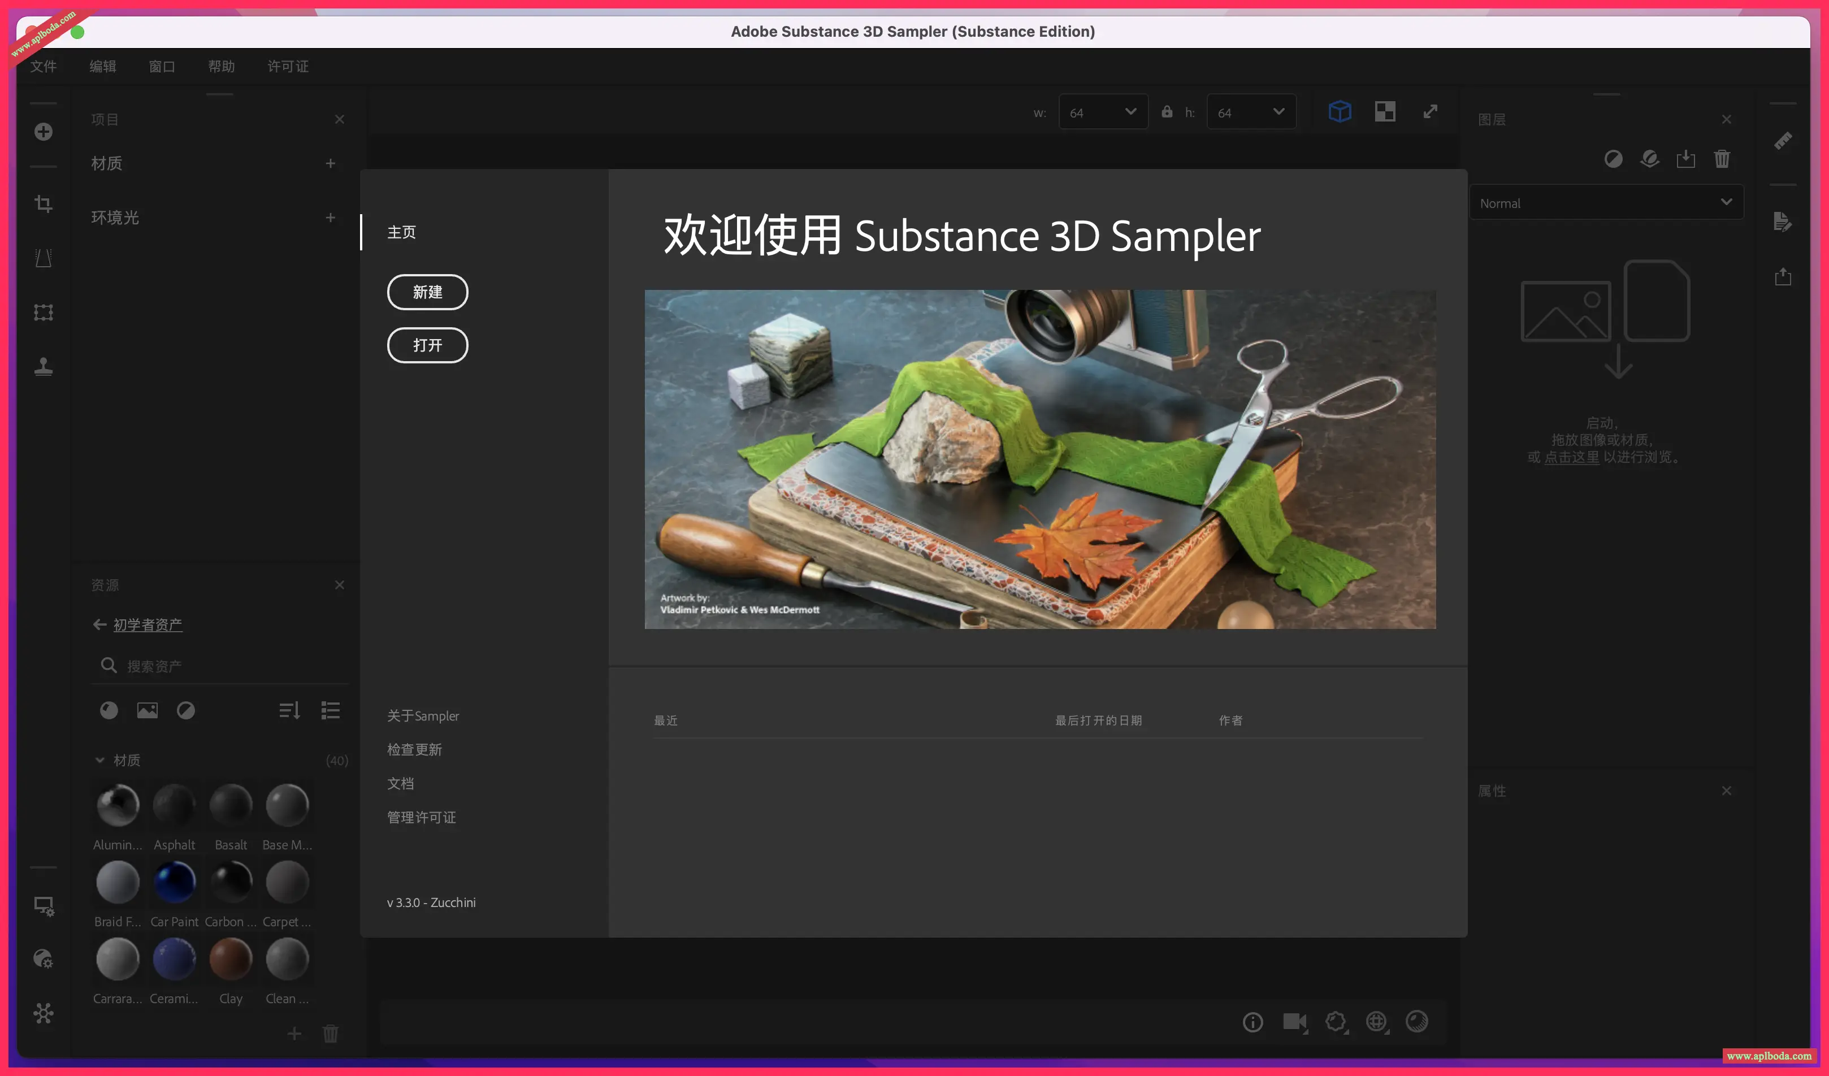Click the viewport camera settings icon
Viewport: 1829px width, 1076px height.
[1294, 1022]
